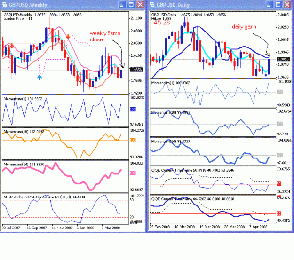Click weekly Momentum(1) 100.9302 label
The height and width of the screenshot is (260, 294).
23,99
